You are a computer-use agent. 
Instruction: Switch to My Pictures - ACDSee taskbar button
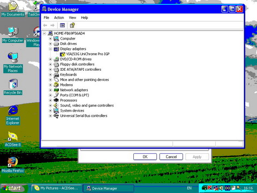click(x=57, y=188)
